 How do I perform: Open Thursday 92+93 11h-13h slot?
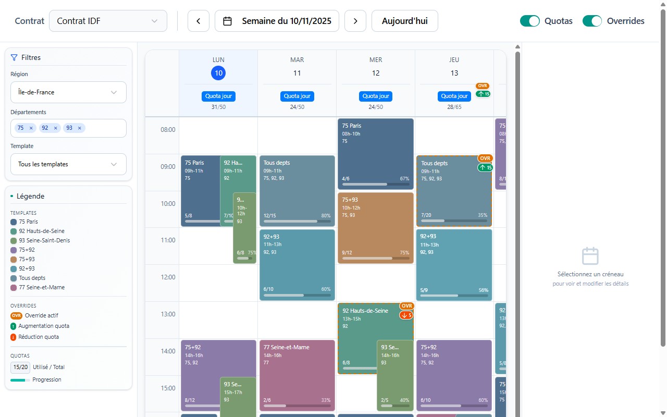click(454, 265)
